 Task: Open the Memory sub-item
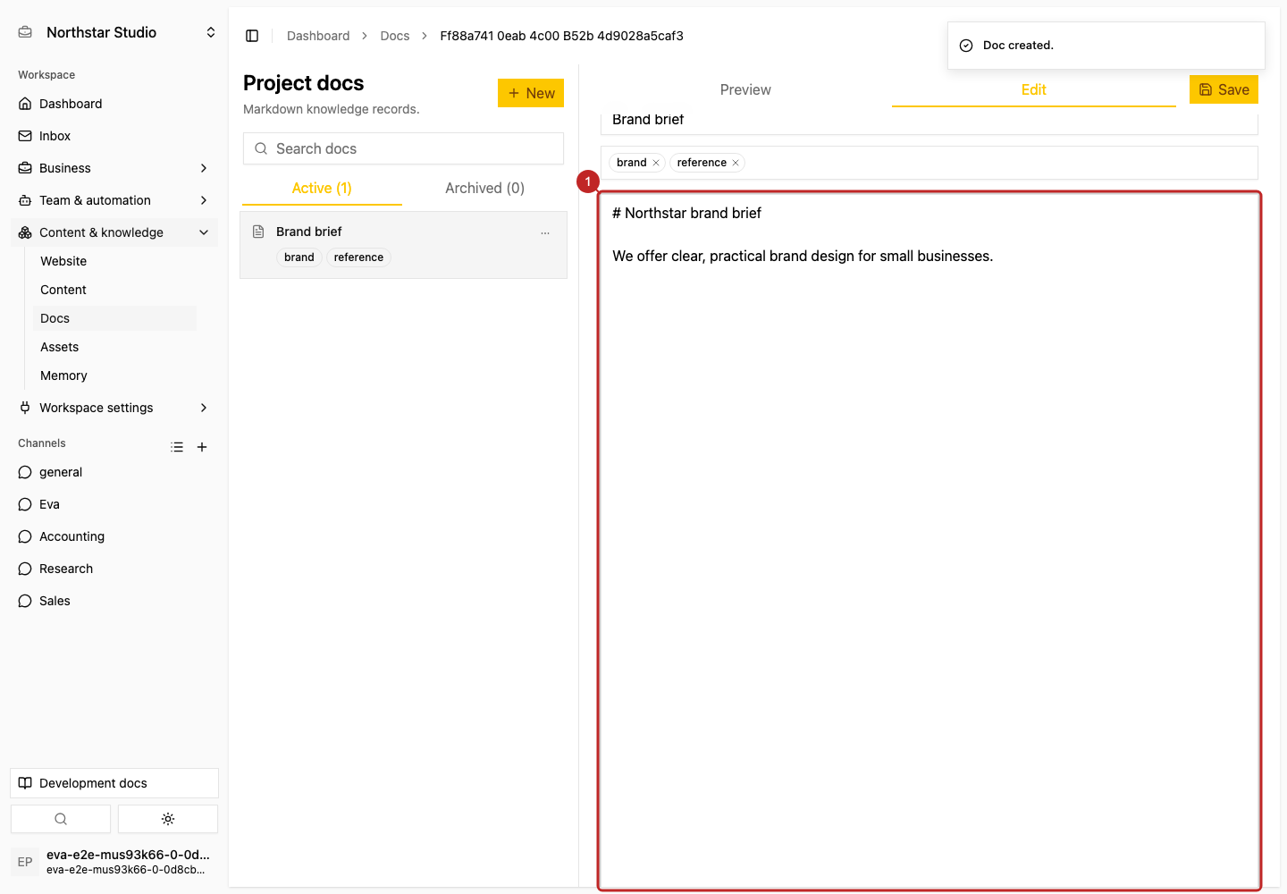(114, 375)
